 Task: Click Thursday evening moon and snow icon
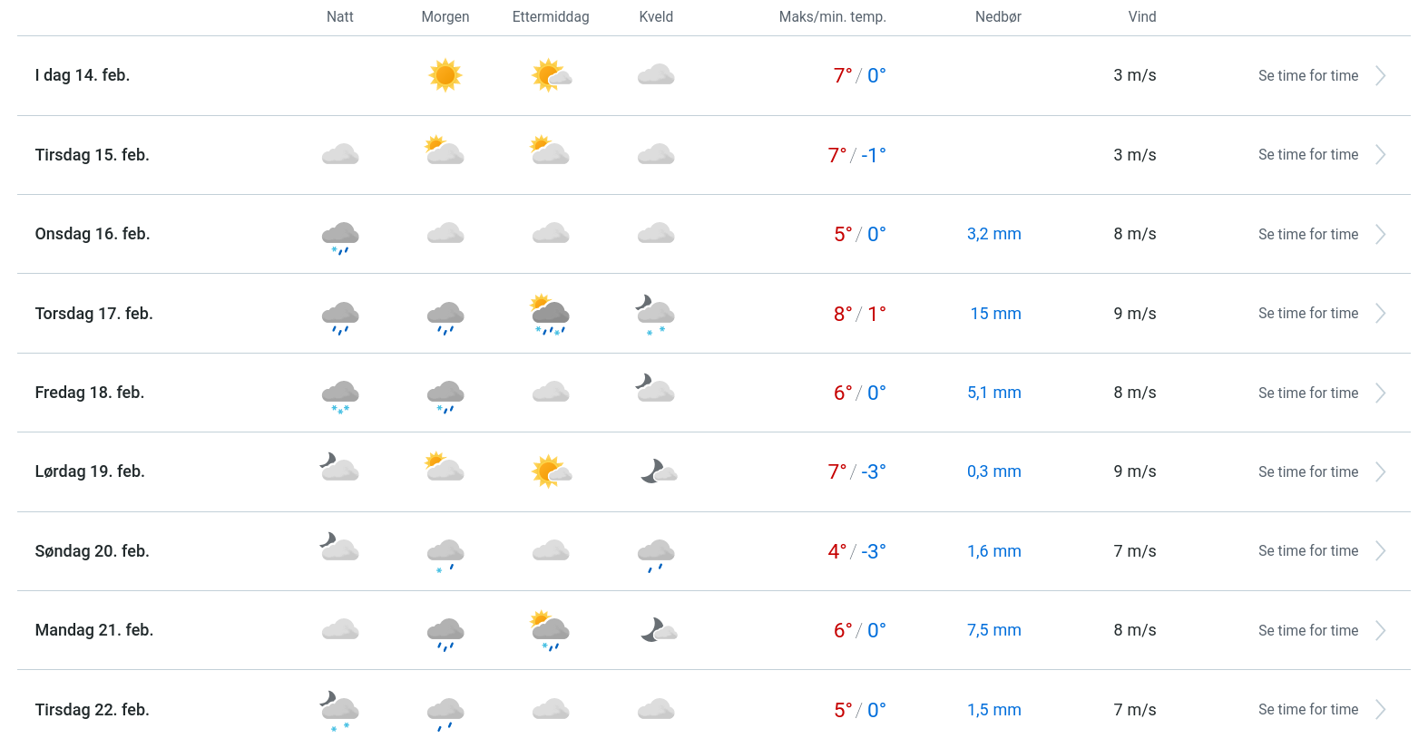(x=656, y=314)
